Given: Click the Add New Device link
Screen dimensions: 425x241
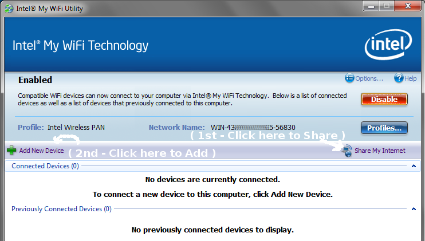Looking at the screenshot, I should click(41, 151).
